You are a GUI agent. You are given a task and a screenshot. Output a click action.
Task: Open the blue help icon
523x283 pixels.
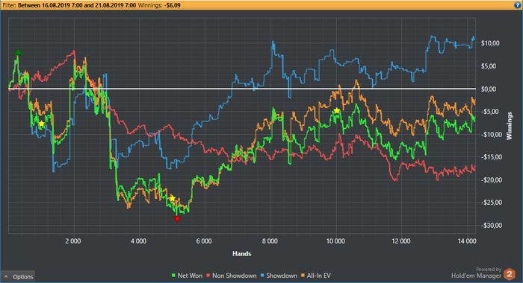point(517,5)
